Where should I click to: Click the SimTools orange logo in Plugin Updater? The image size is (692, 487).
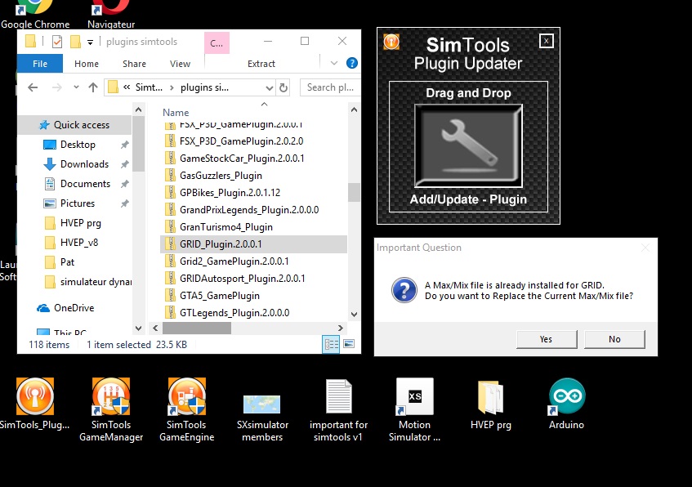(x=391, y=42)
